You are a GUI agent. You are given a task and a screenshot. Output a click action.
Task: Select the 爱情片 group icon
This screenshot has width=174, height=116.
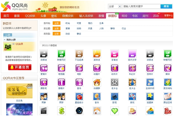44,68
